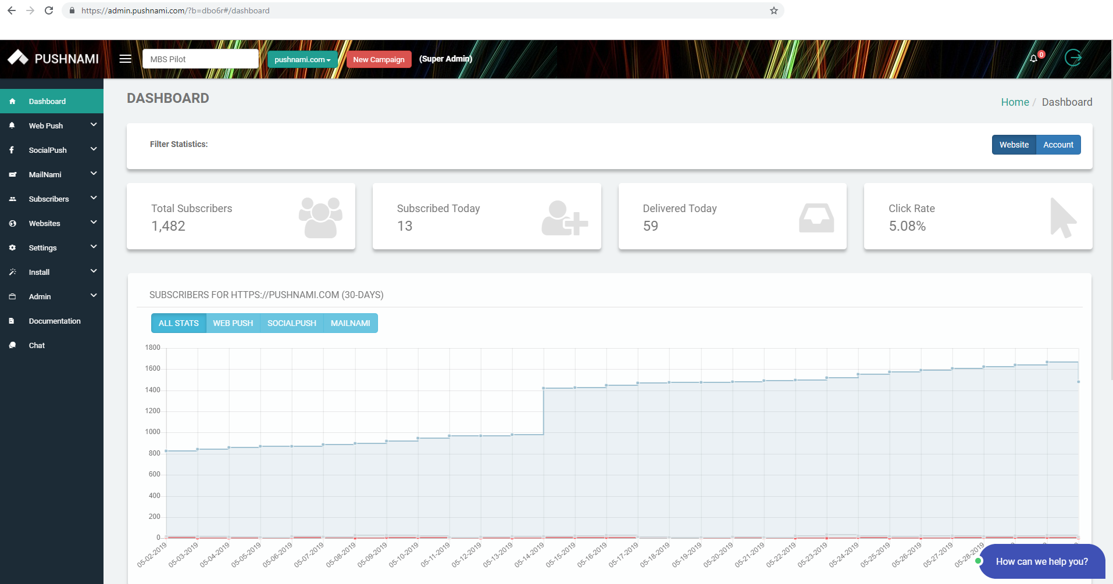Viewport: 1113px width, 584px height.
Task: Open the pushnami.com website dropdown
Action: [x=302, y=59]
